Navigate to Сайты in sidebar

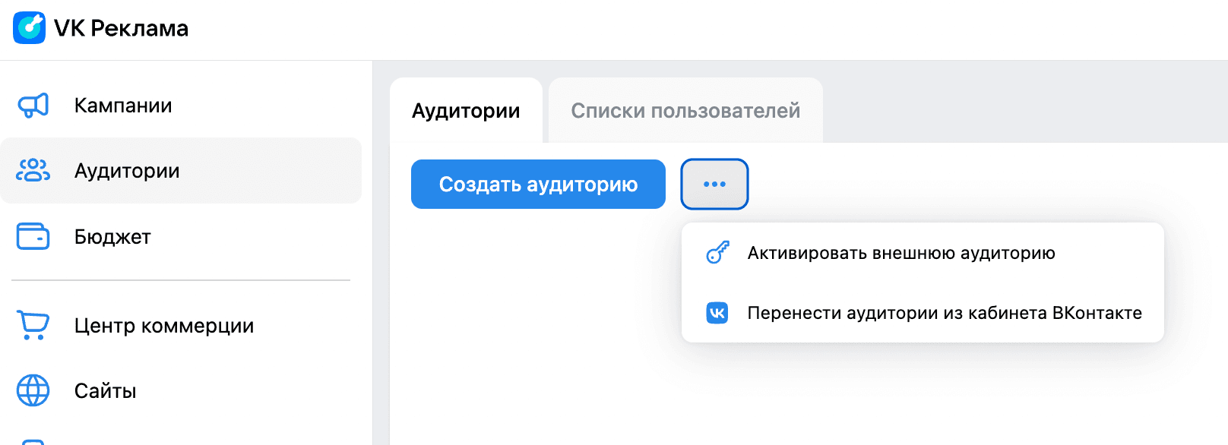106,391
